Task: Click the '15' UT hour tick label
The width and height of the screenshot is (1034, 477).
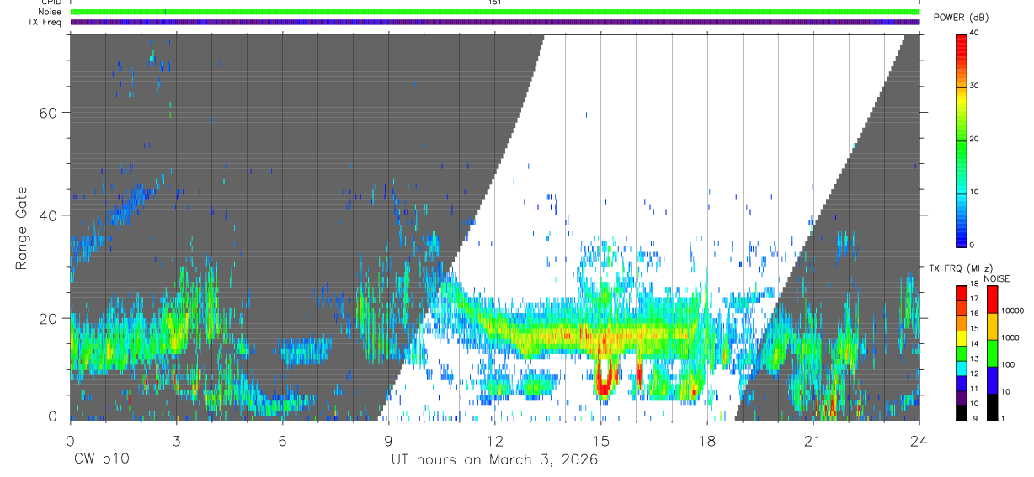Action: click(601, 440)
